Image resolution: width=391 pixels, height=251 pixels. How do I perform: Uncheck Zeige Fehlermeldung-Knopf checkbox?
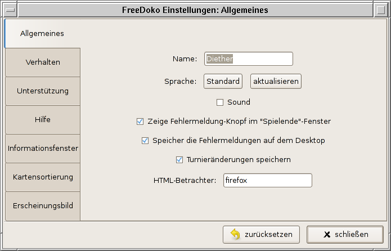point(140,121)
